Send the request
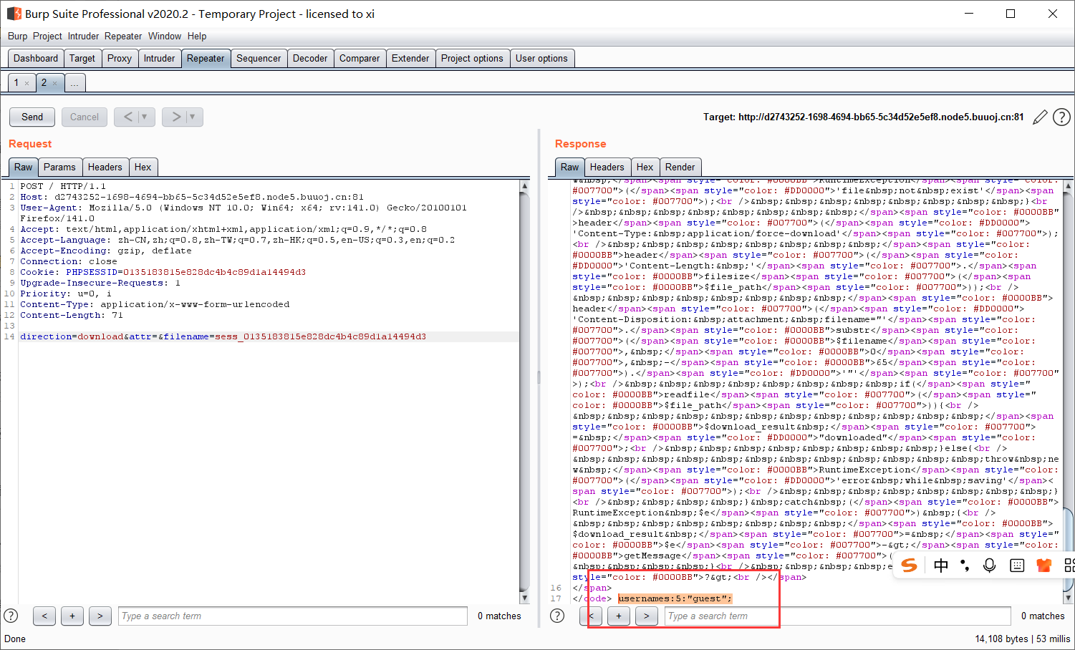Viewport: 1075px width, 650px height. point(32,117)
